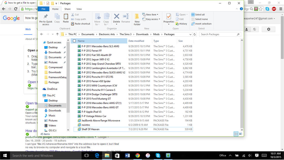Click the Copy ribbon button
The height and width of the screenshot is (160, 284).
[x=57, y=18]
